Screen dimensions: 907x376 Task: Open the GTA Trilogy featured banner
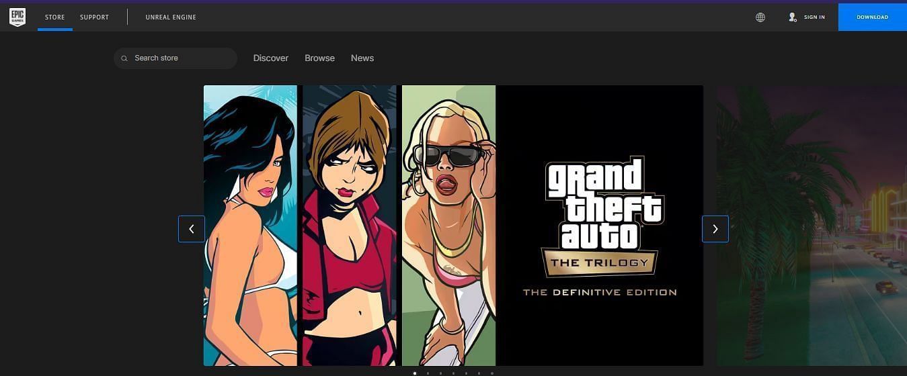tap(453, 226)
